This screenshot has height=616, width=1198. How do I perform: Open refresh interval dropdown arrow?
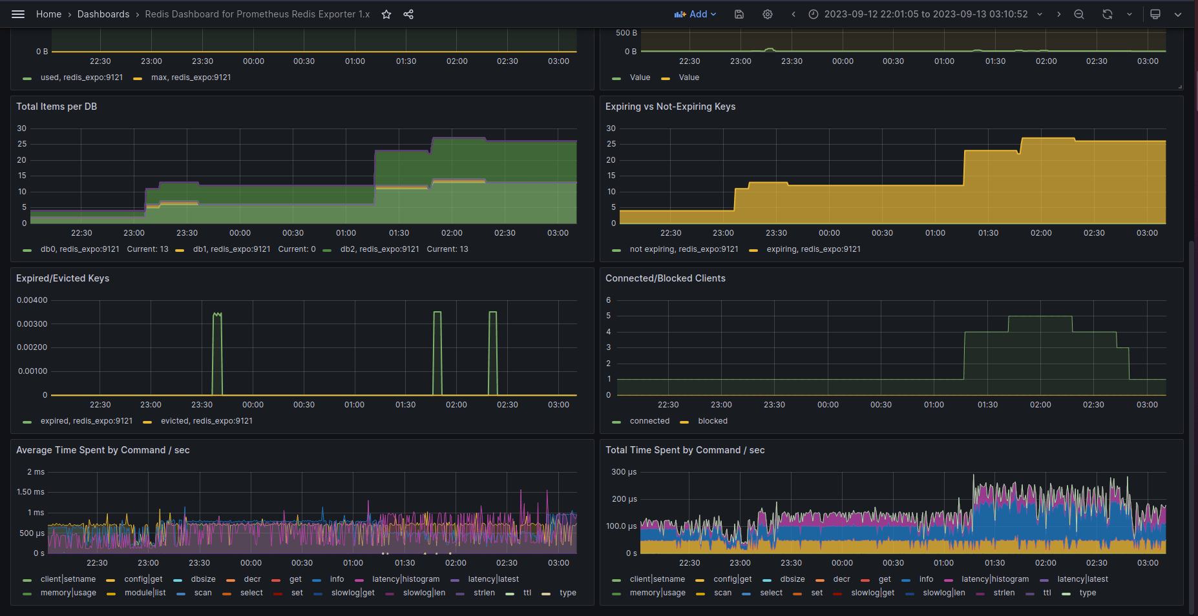(1130, 14)
